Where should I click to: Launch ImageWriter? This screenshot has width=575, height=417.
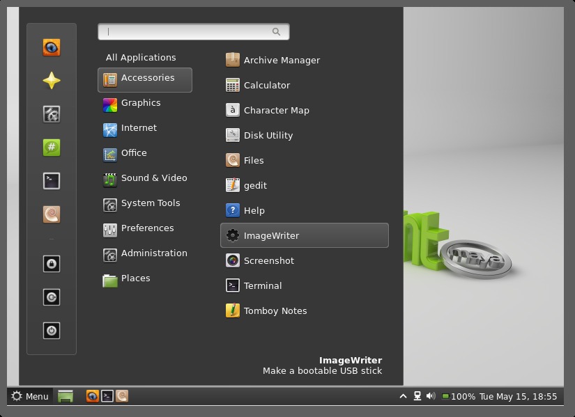click(305, 235)
